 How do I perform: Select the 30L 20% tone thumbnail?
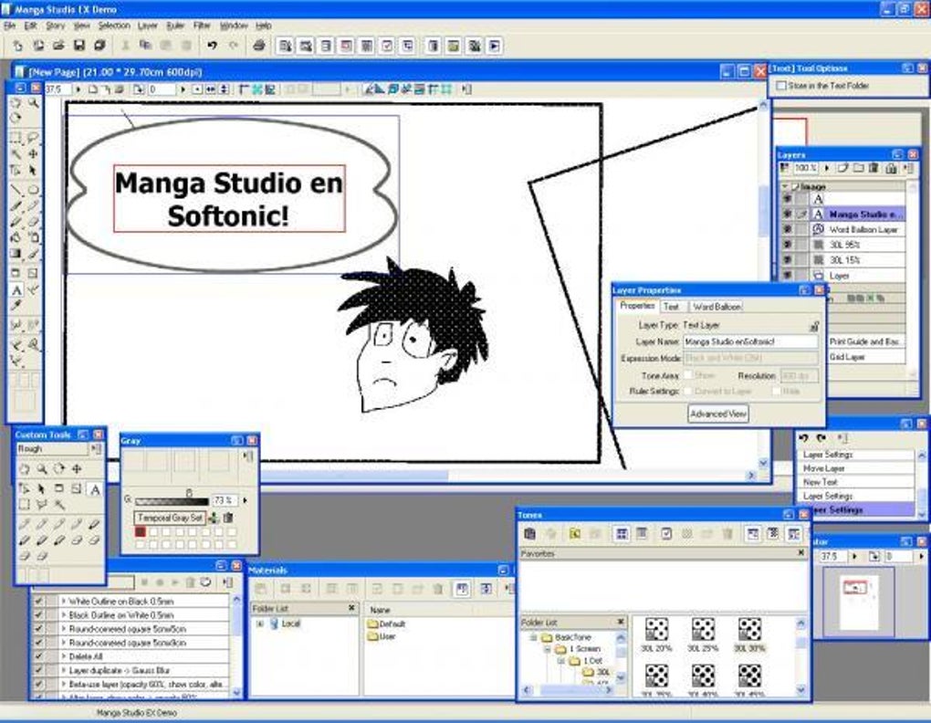coord(656,634)
